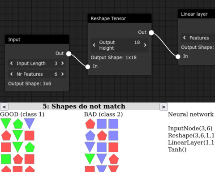Click the Reshape Tensor Out connector
This screenshot has height=172, width=215.
pyautogui.click(x=151, y=33)
